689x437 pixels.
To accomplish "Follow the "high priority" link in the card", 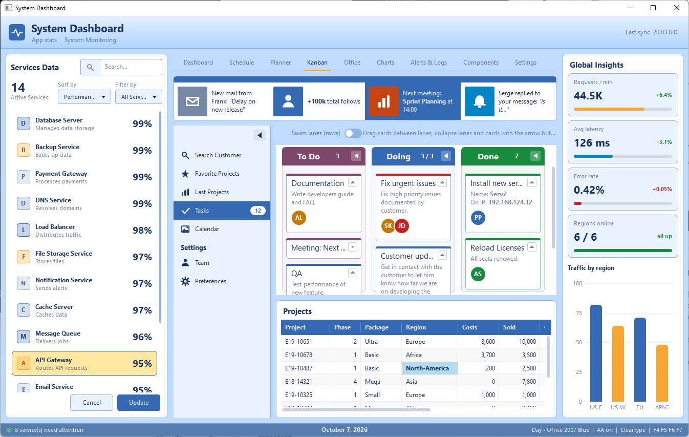I will (406, 194).
